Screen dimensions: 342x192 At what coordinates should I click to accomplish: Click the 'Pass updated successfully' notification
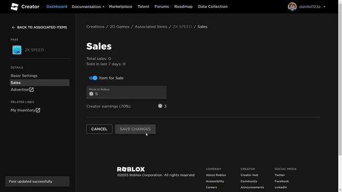point(37,181)
